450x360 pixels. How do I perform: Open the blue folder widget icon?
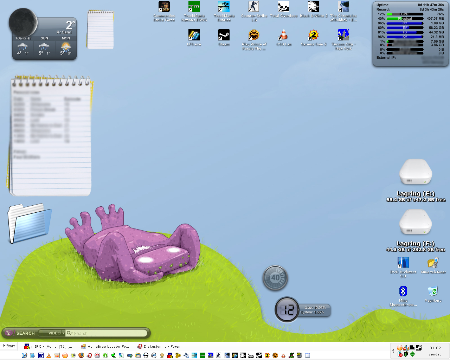(30, 223)
